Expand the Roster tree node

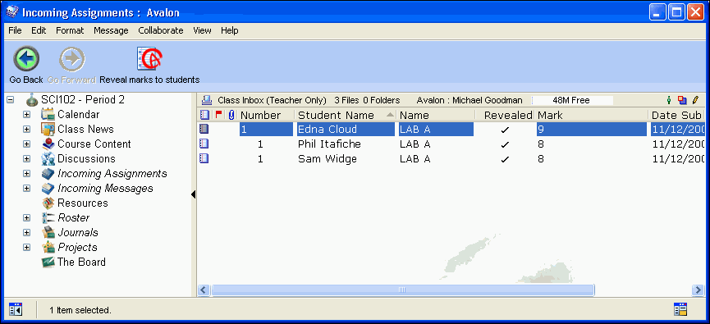(27, 218)
